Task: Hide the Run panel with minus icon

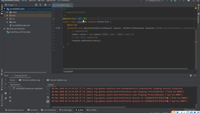Action: 195,76
